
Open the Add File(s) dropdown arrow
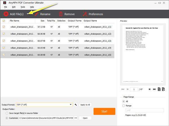point(28,14)
